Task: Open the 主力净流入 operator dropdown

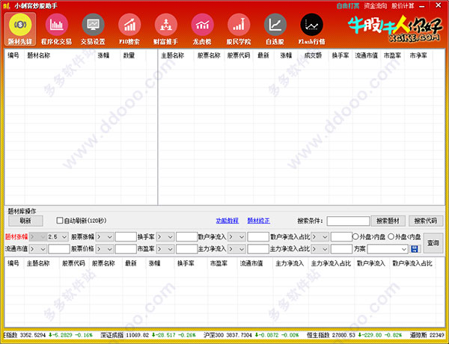Action: pos(236,249)
